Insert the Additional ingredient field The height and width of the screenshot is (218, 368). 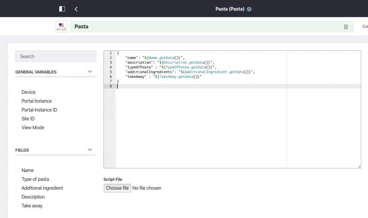tap(42, 188)
